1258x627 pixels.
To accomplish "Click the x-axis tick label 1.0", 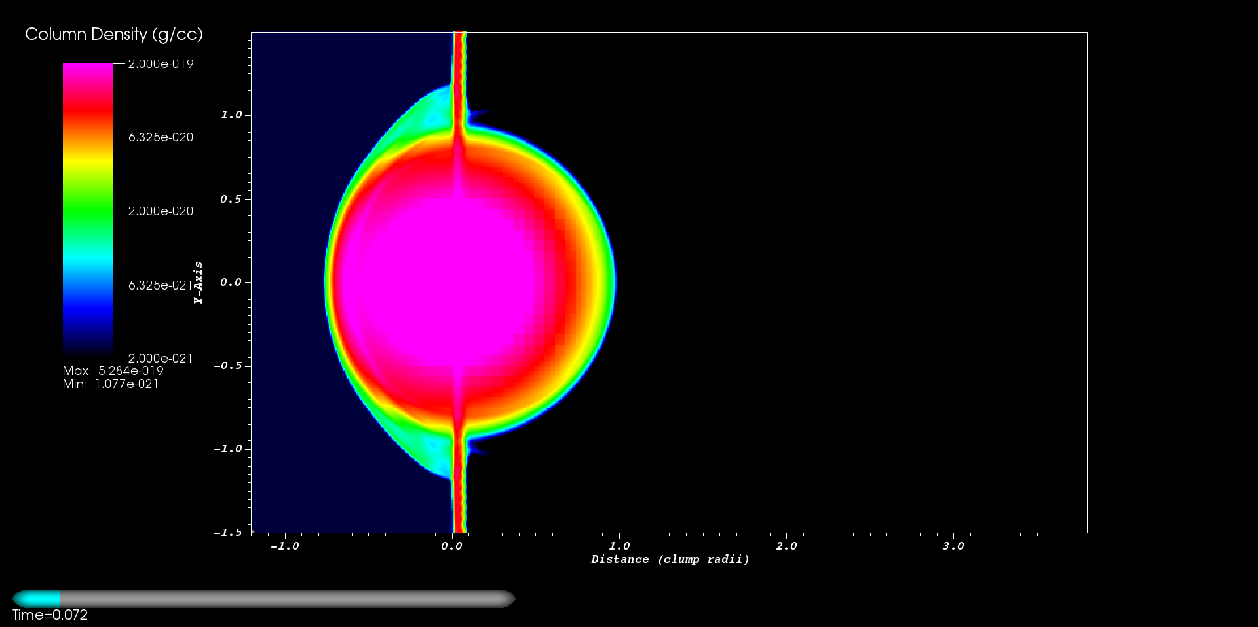I will pos(619,546).
